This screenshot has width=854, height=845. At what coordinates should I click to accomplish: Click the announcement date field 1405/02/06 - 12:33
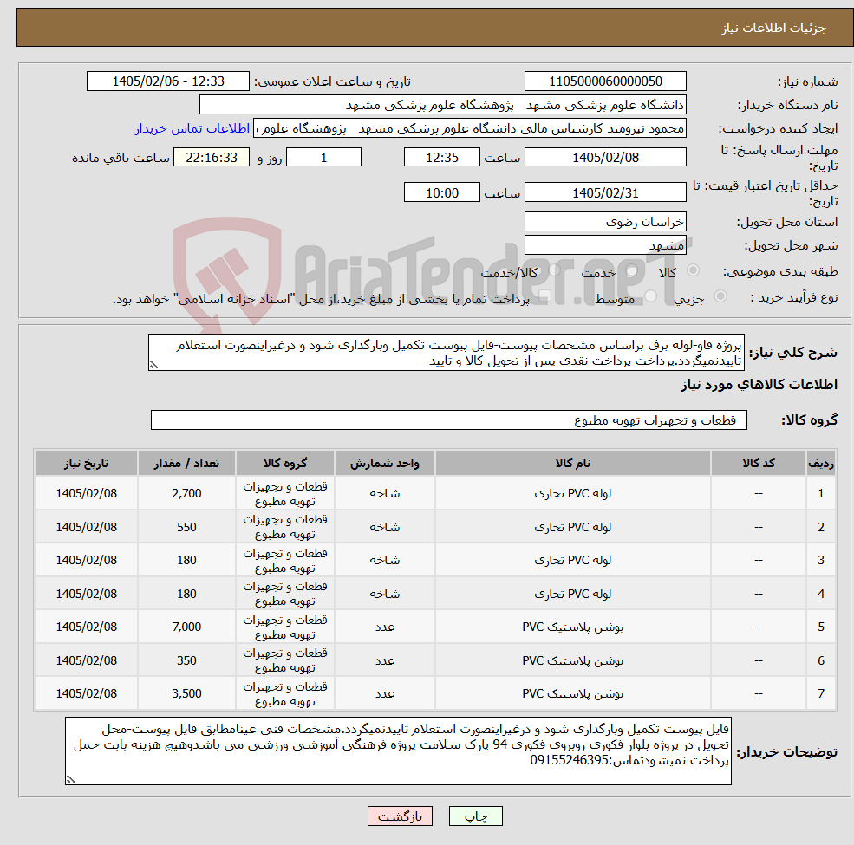(x=167, y=81)
